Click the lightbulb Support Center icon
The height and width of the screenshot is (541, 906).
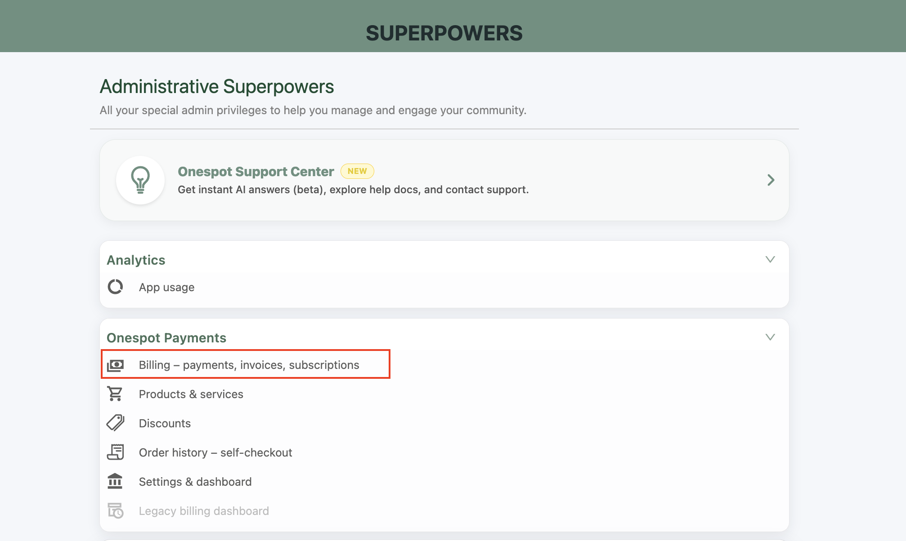[140, 180]
